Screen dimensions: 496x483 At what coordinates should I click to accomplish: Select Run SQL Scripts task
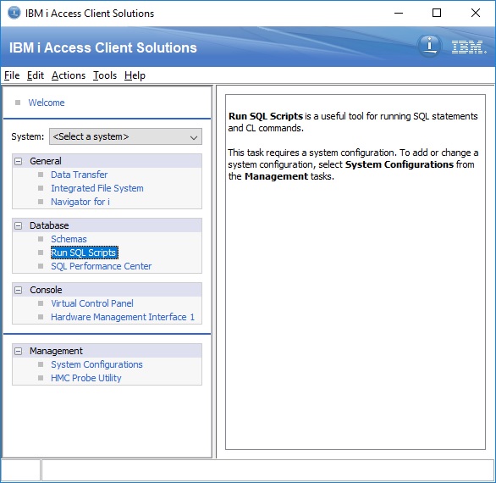pyautogui.click(x=84, y=253)
